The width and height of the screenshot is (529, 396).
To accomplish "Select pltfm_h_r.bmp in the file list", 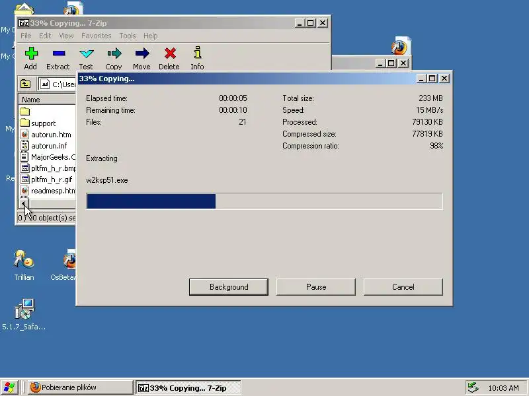I will [47, 168].
